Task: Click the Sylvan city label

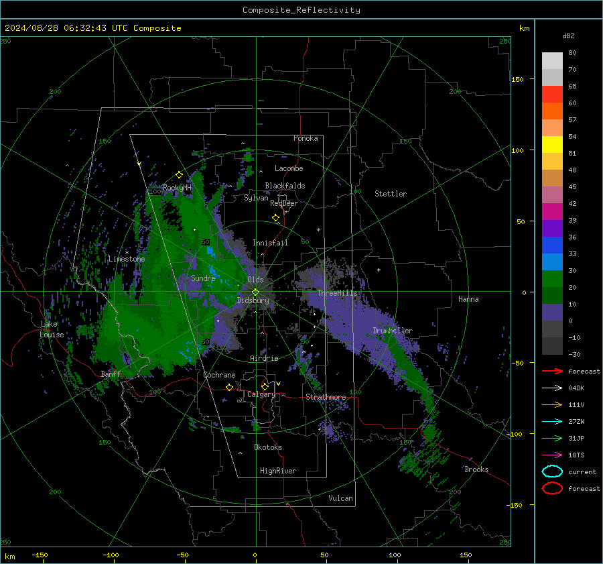Action: 256,198
